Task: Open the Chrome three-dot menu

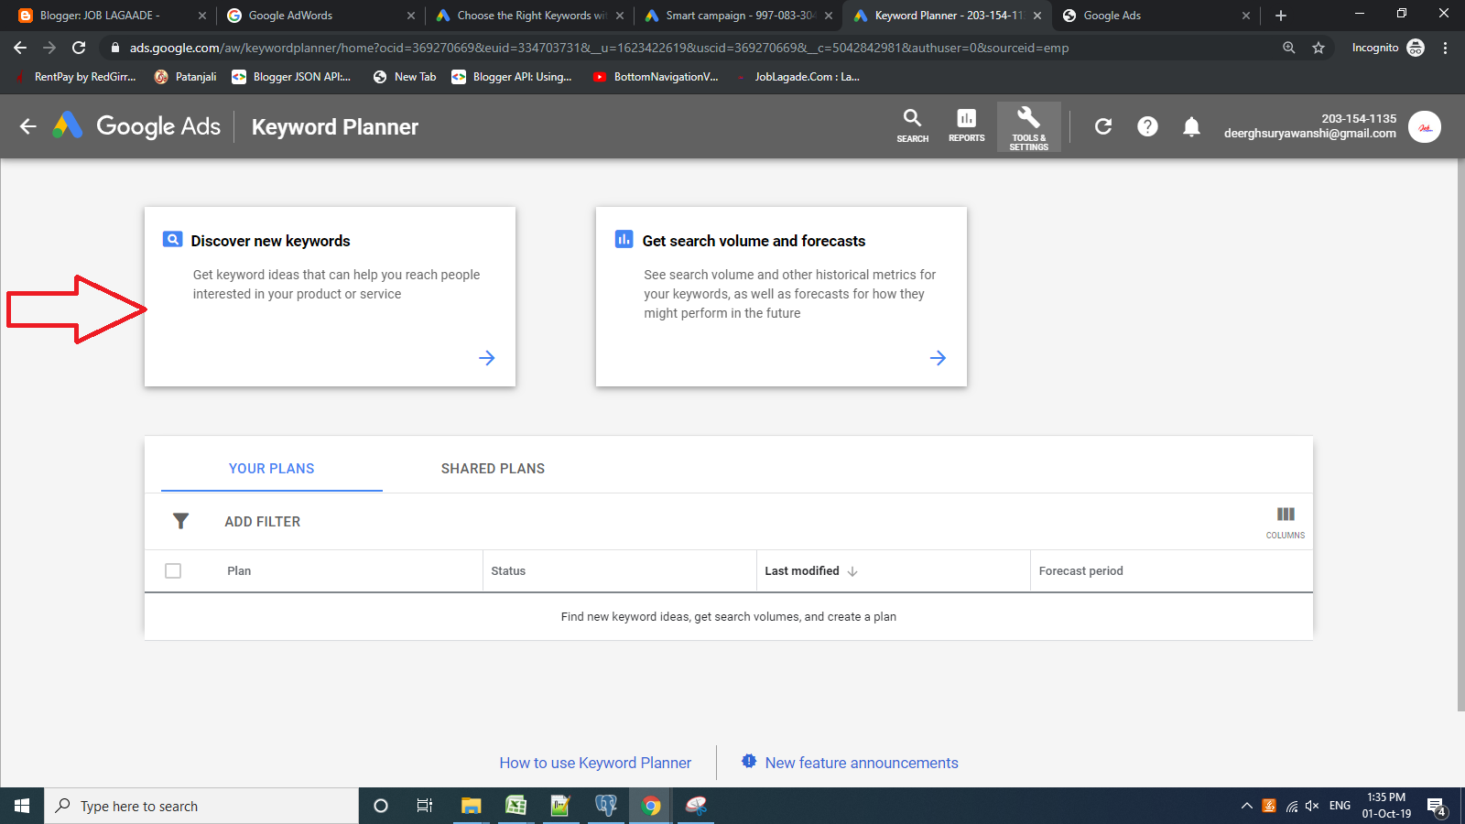Action: (x=1446, y=48)
